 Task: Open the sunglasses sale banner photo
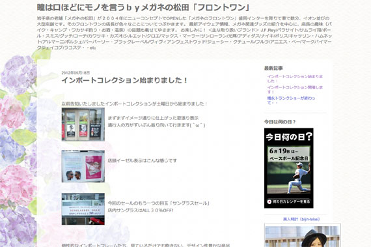point(83,209)
